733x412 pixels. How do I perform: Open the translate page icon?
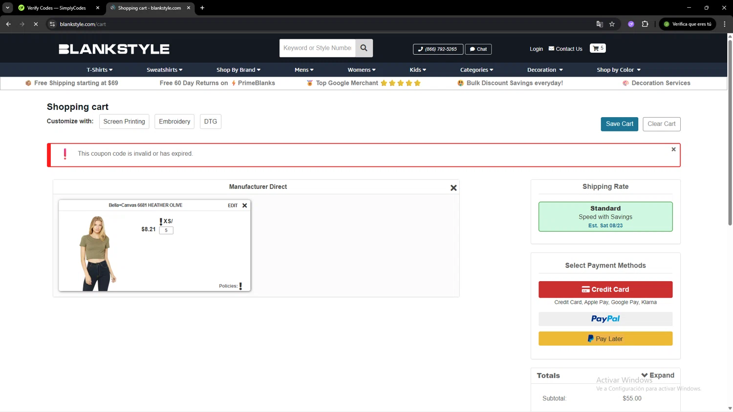tap(600, 24)
